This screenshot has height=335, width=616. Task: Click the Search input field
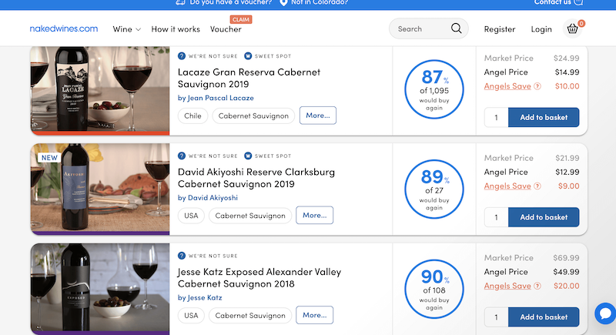click(x=420, y=29)
